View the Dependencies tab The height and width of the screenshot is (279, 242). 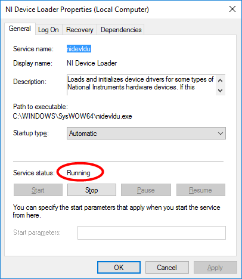coord(121,30)
